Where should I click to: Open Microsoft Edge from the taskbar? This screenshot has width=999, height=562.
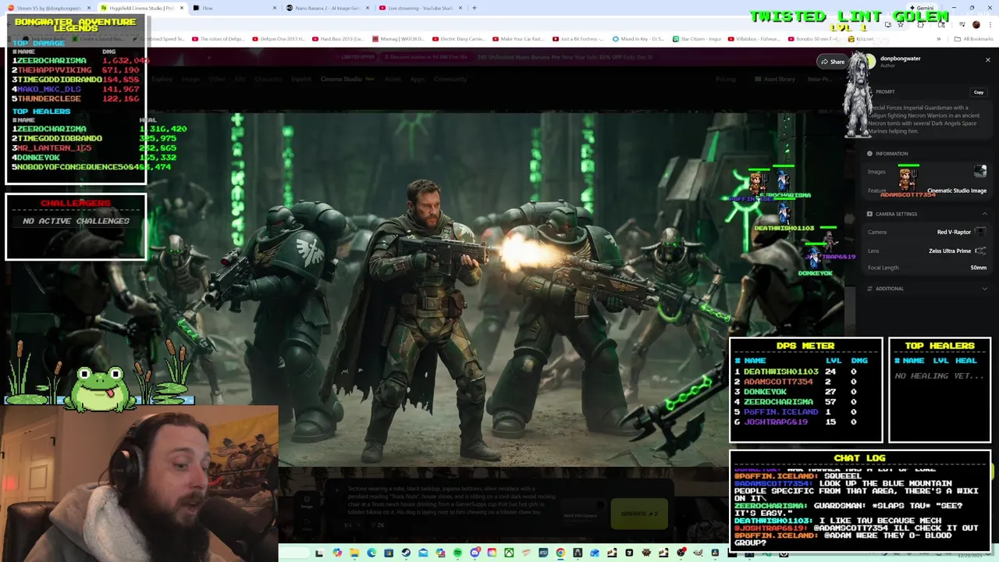tap(372, 553)
